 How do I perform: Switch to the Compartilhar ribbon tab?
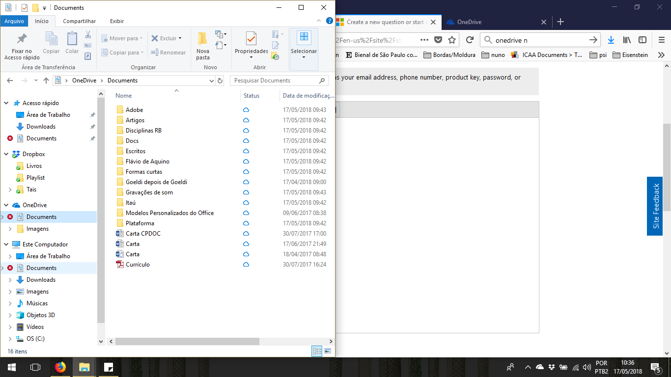79,21
